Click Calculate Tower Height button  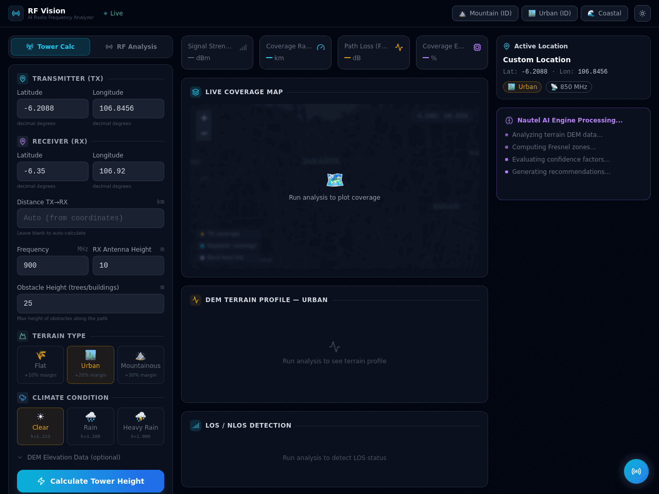coord(91,481)
